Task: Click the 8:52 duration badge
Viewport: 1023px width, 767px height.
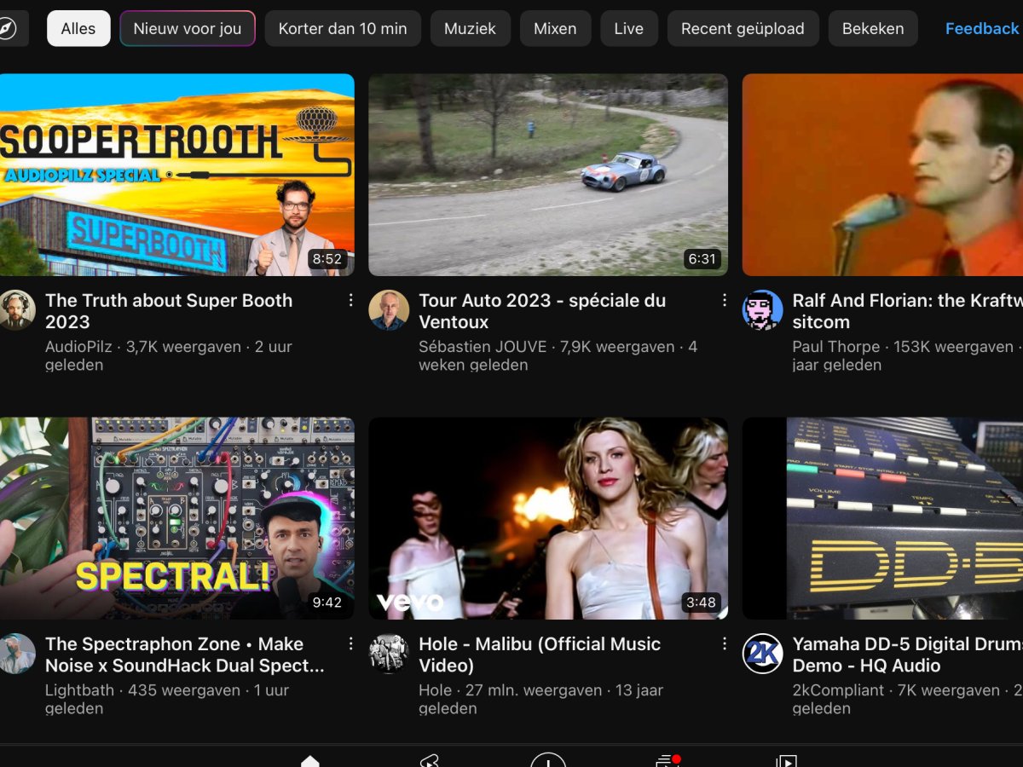Action: point(327,259)
